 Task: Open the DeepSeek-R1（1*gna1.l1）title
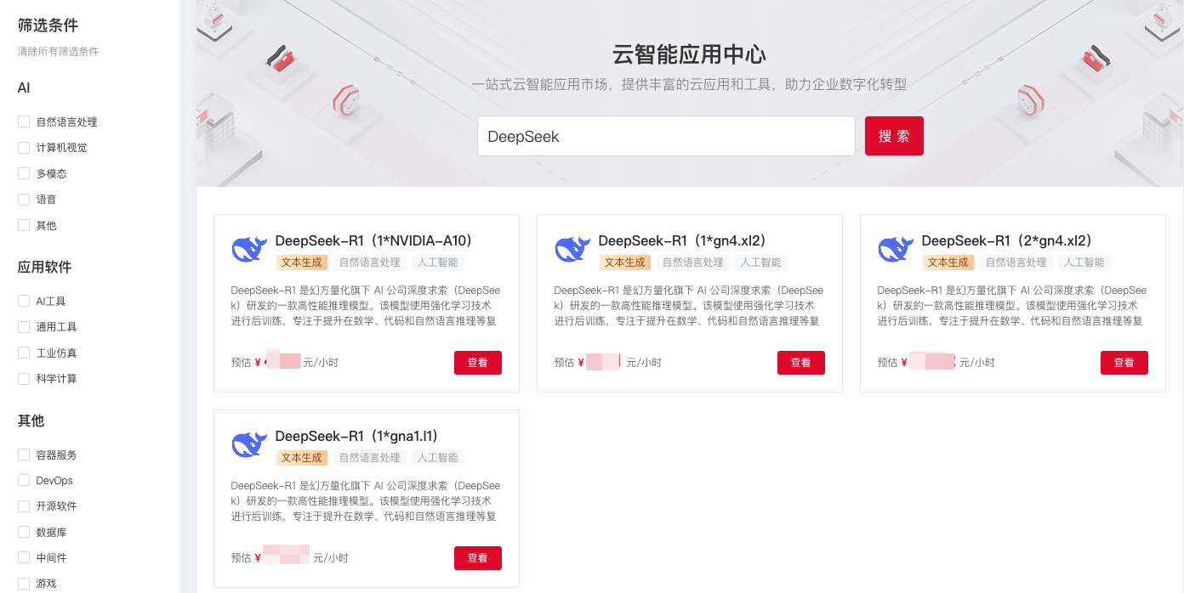[x=356, y=437]
